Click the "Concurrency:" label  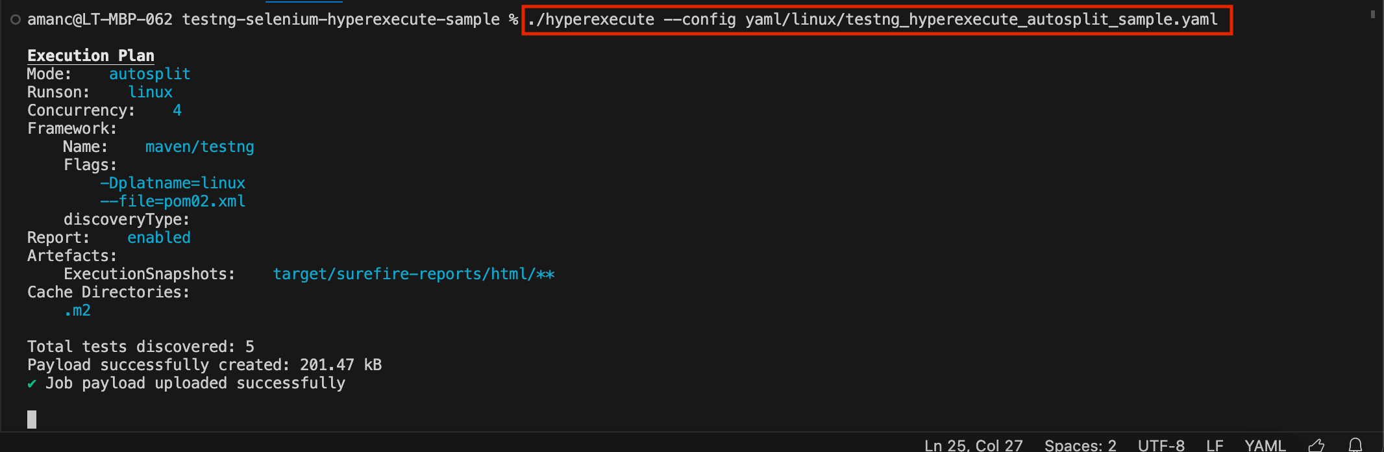click(x=81, y=110)
